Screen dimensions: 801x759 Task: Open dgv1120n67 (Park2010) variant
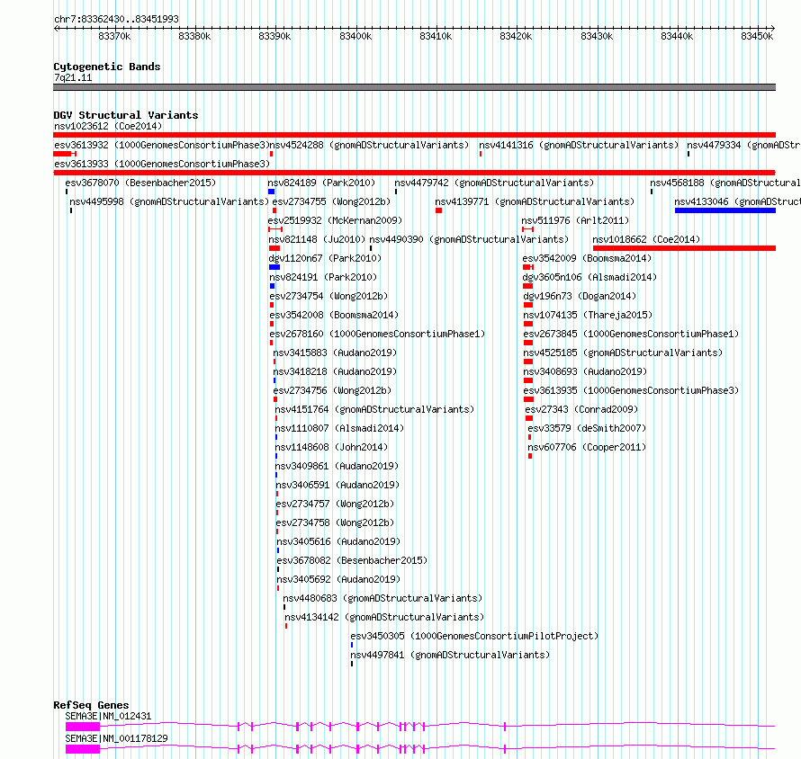[325, 258]
